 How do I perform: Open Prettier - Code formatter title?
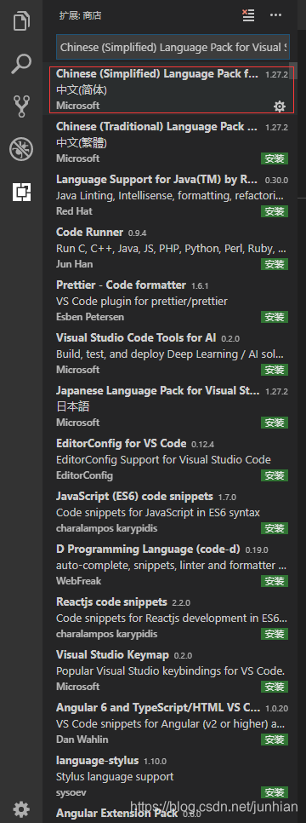pyautogui.click(x=121, y=285)
